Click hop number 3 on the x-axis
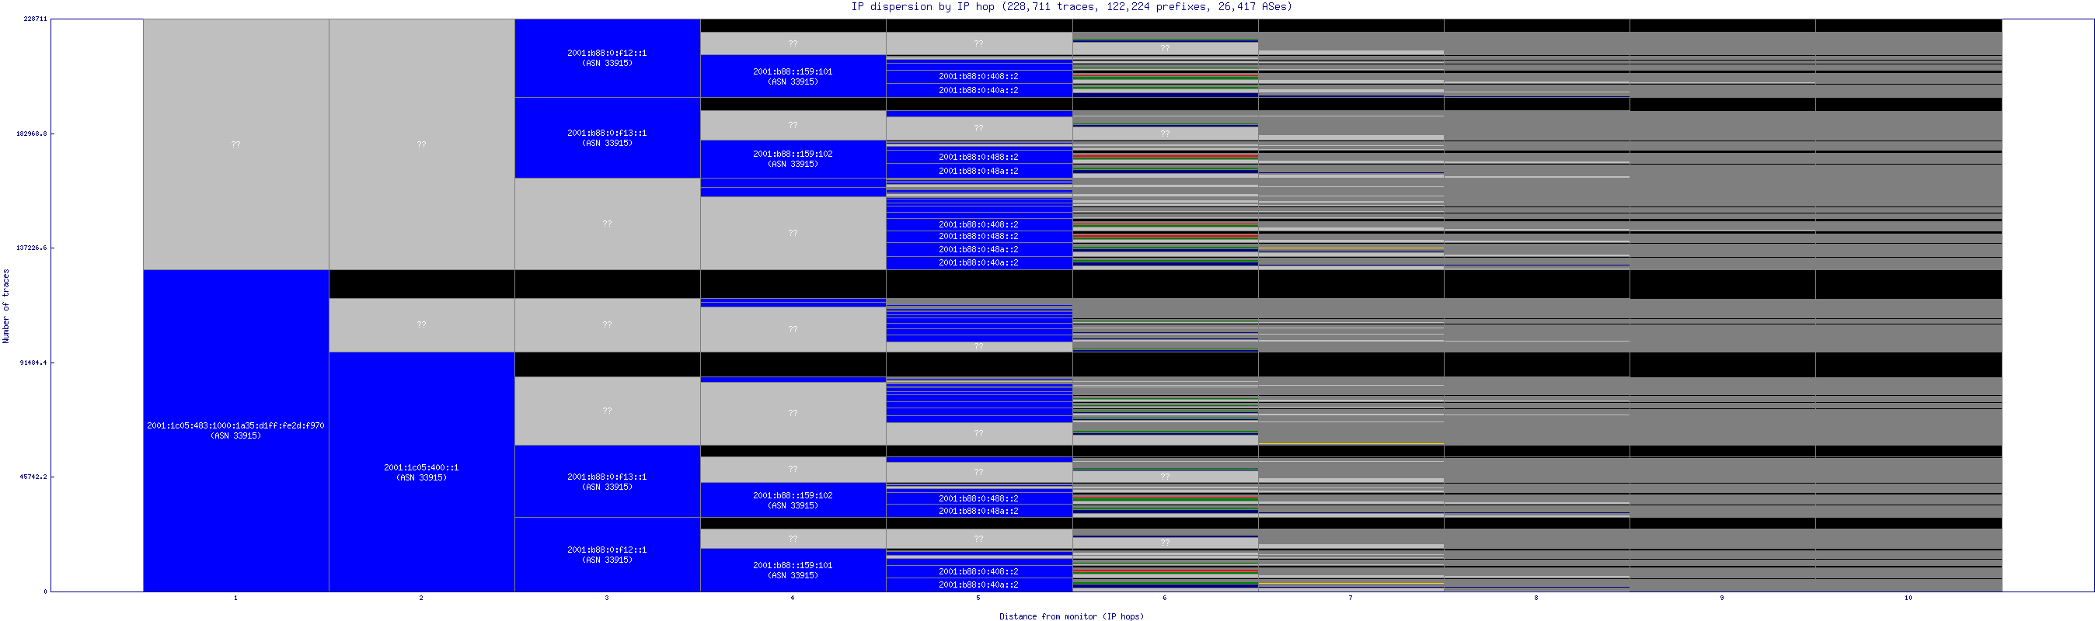This screenshot has height=621, width=2095. (607, 598)
